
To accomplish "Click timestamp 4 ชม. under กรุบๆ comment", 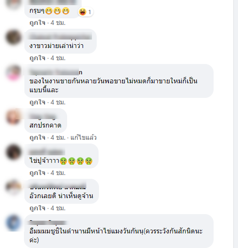I will (58, 23).
